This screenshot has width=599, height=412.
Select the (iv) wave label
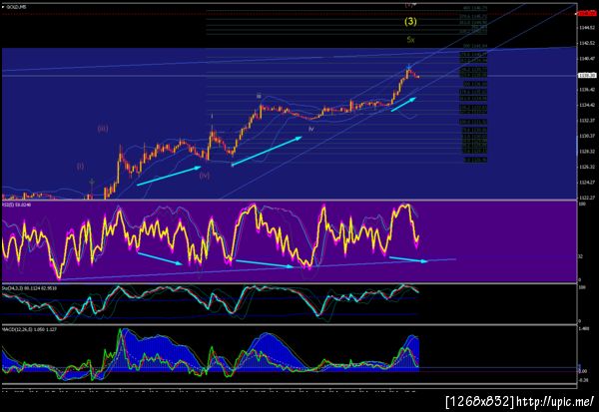pyautogui.click(x=205, y=176)
